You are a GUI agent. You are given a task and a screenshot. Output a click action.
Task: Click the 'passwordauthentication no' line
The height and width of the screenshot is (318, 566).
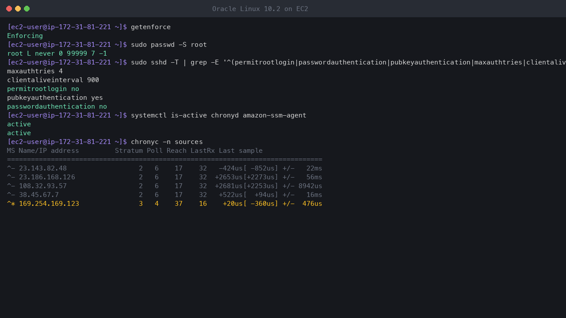tap(57, 106)
